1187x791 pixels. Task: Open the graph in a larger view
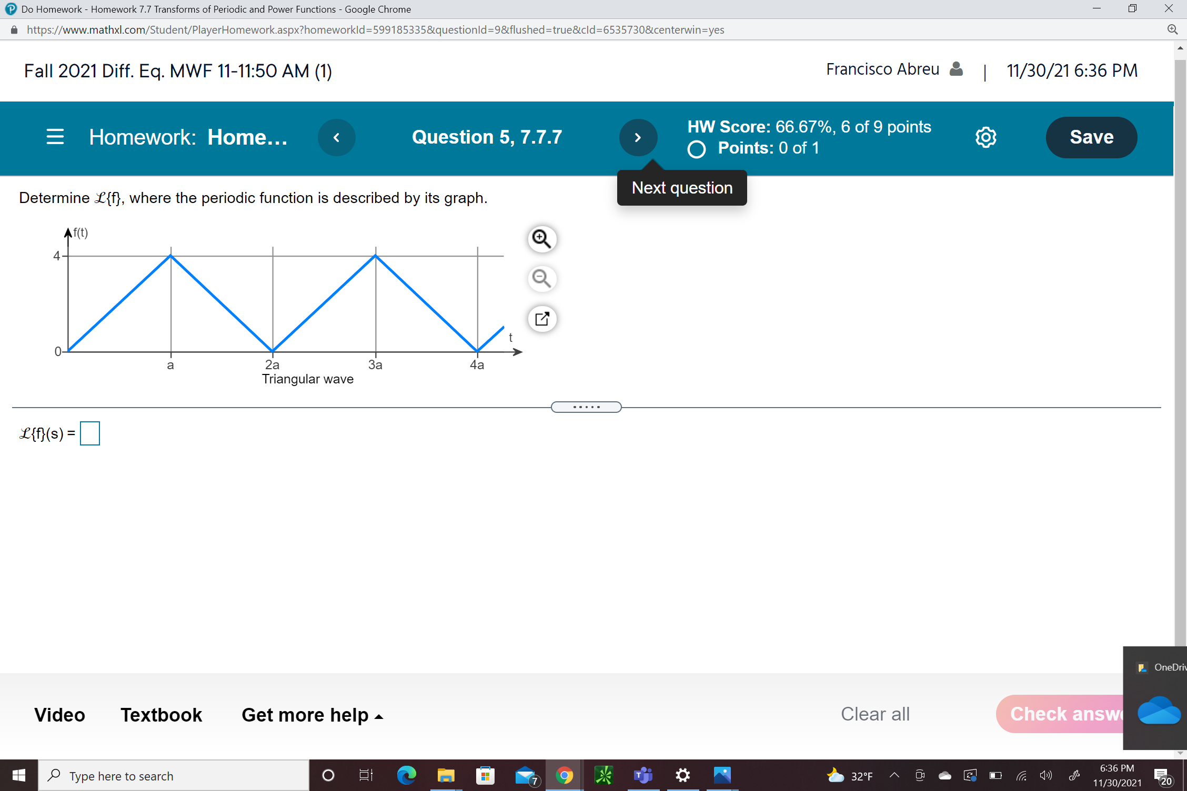click(x=542, y=319)
